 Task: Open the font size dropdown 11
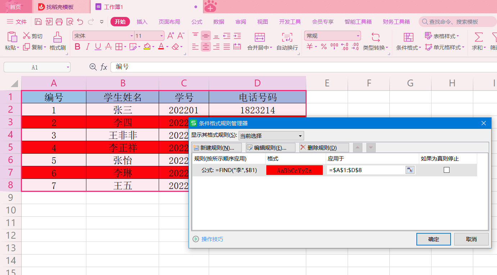point(161,36)
